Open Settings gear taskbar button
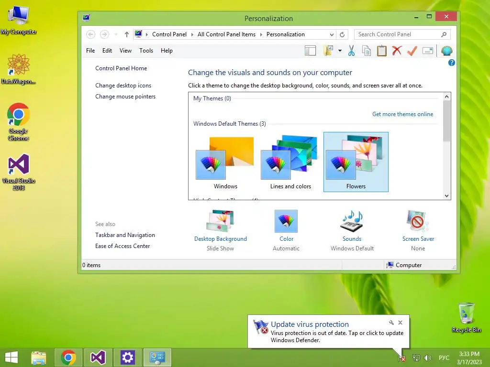The height and width of the screenshot is (367, 490). click(127, 357)
